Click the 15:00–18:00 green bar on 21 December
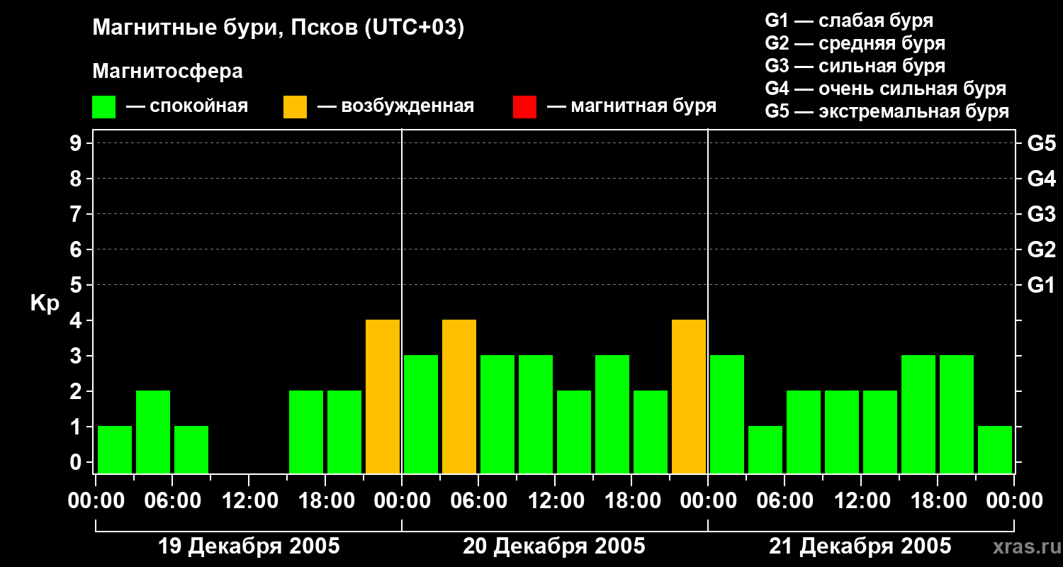The image size is (1063, 567). 918,414
